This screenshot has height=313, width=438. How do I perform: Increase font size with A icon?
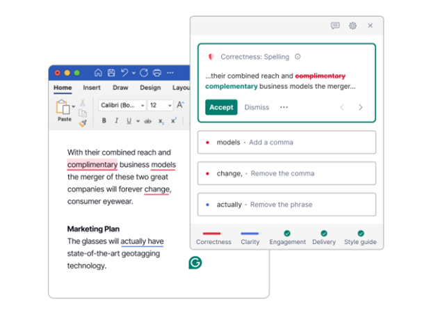pos(181,105)
